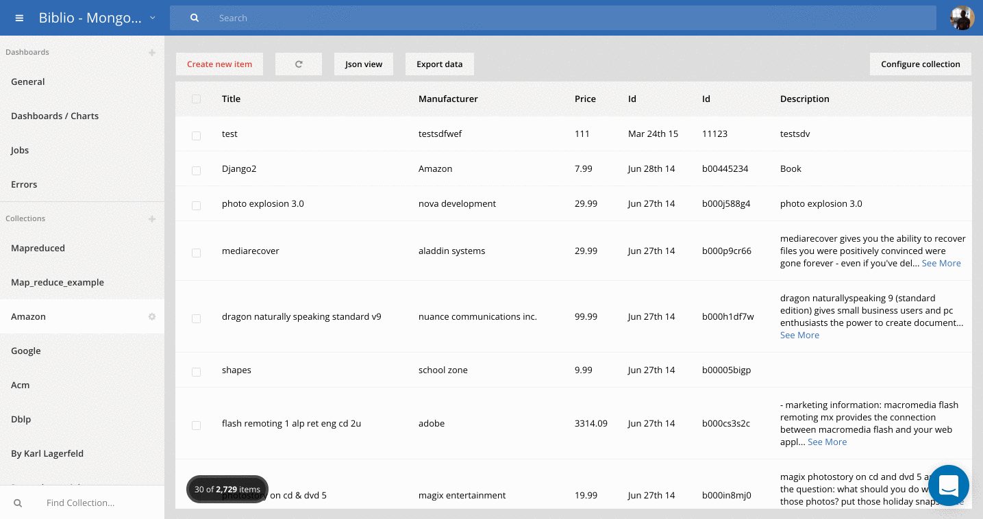The image size is (983, 519).
Task: Click the Mar 24th 15 date cell
Action: 653,134
